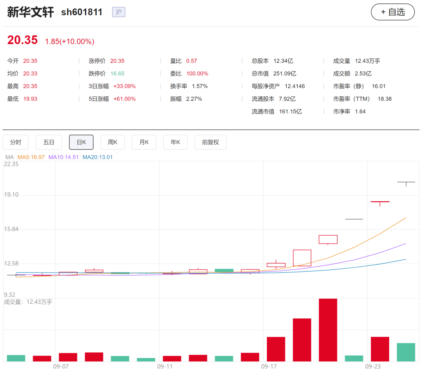Screen dimensions: 423x372
Task: Switch to 分时 chart tab
Action: [16, 142]
